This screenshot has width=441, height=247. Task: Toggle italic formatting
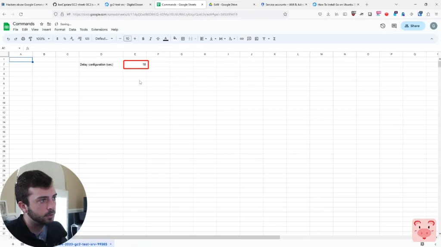point(150,39)
